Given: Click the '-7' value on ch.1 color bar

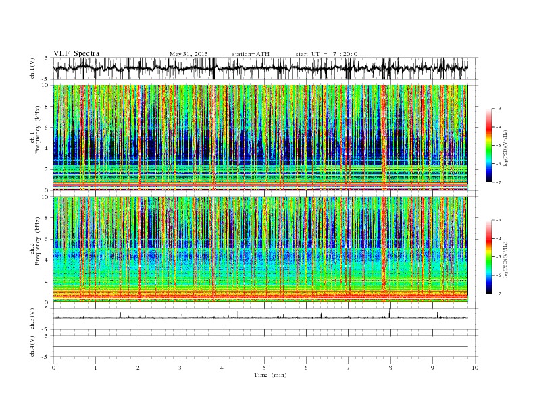Looking at the screenshot, I should tap(499, 182).
